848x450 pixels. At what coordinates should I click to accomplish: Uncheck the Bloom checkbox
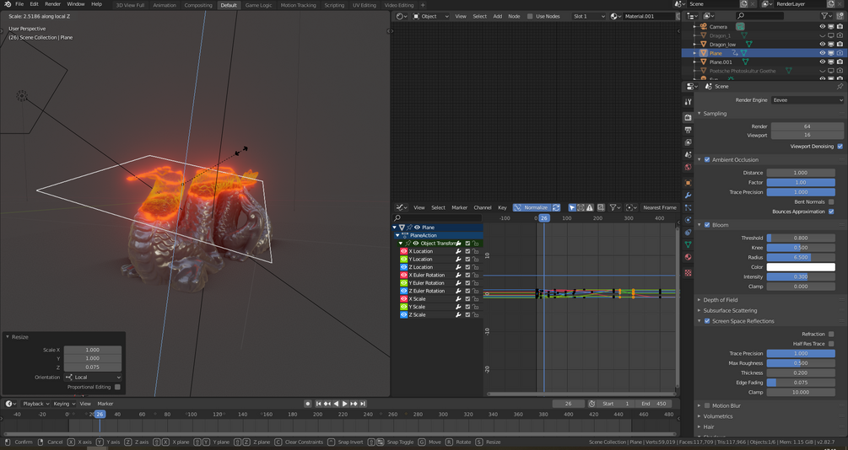coord(707,225)
